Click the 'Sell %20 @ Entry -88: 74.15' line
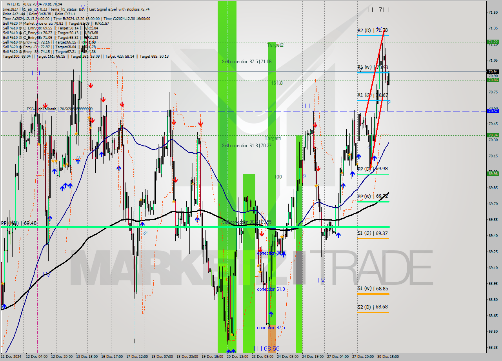This screenshot has width=502, height=361. coord(49,51)
